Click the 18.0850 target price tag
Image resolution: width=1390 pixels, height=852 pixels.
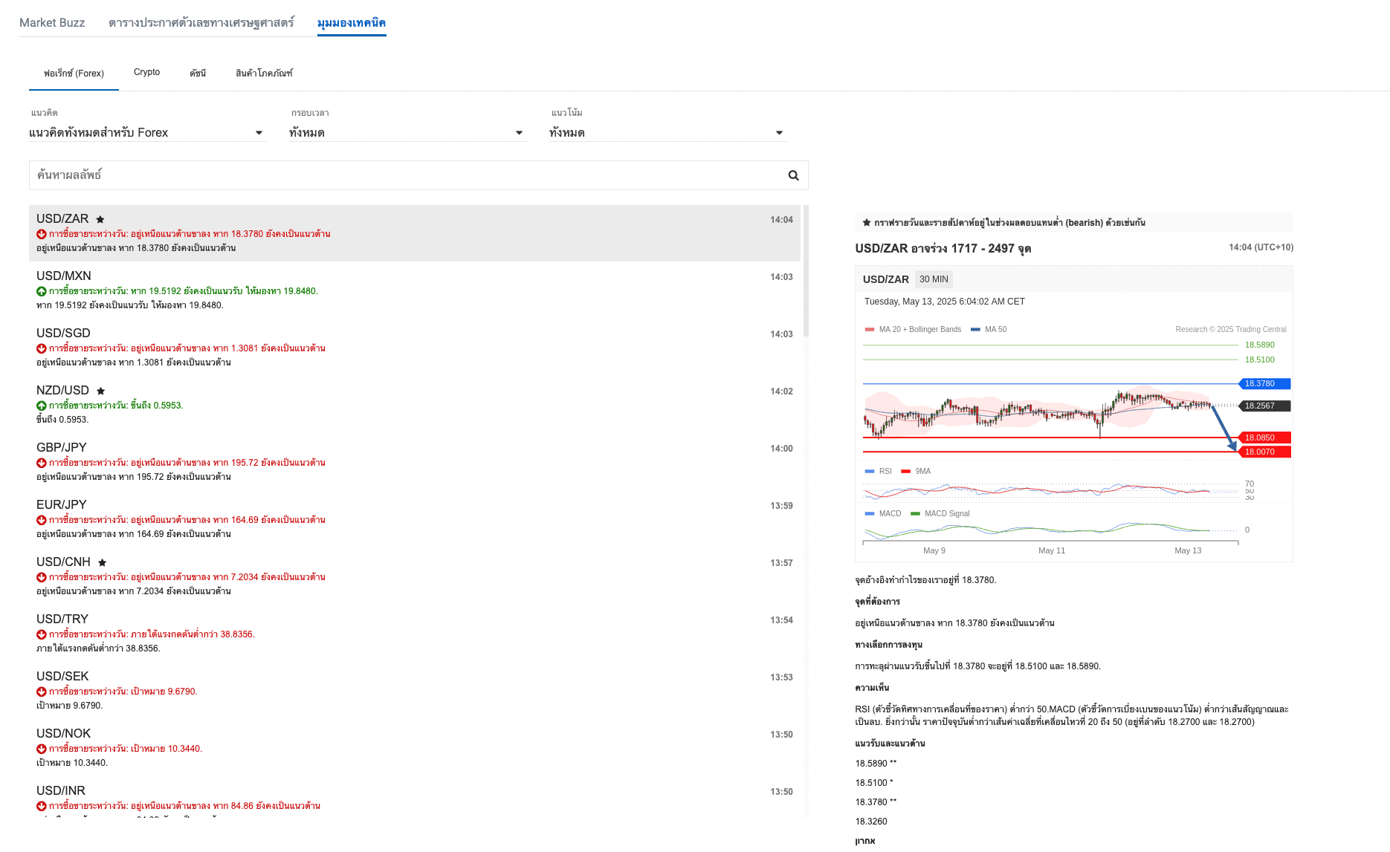pos(1264,438)
